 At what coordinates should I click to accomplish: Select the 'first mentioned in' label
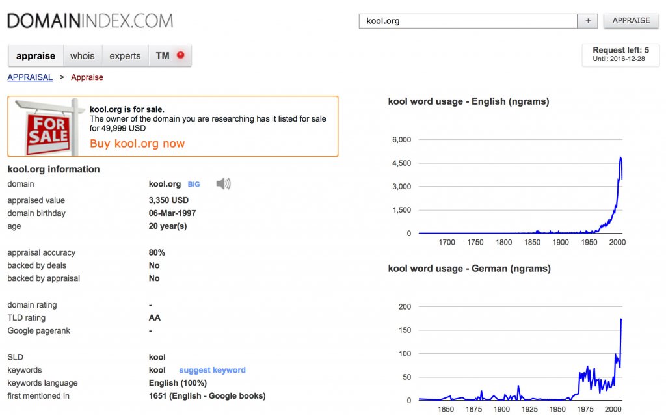pos(38,396)
